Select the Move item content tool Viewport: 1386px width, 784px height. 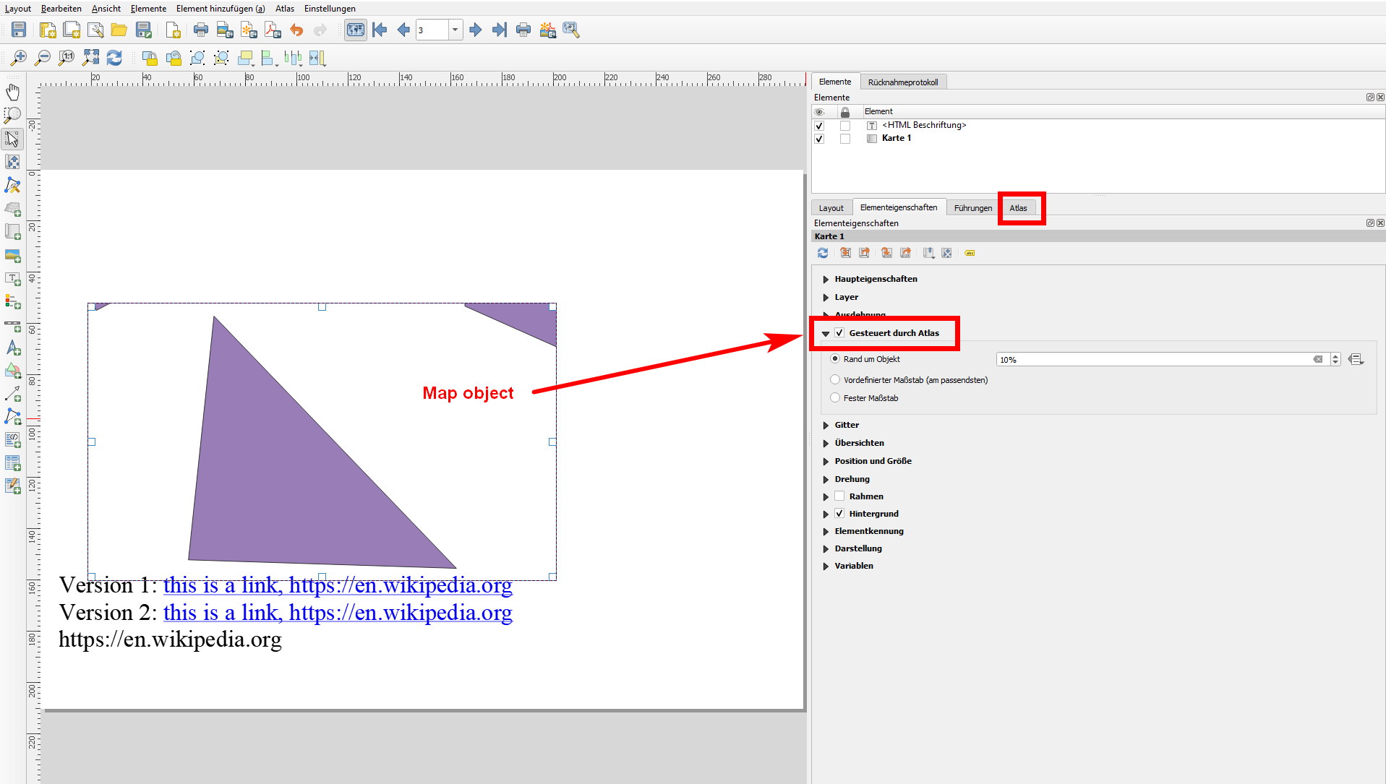[13, 162]
